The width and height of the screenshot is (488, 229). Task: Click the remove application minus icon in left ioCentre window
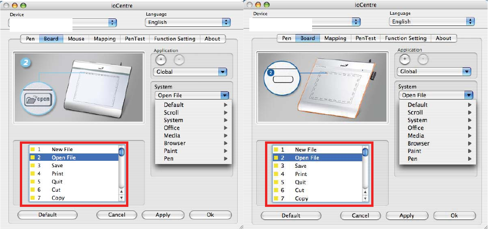click(x=179, y=59)
